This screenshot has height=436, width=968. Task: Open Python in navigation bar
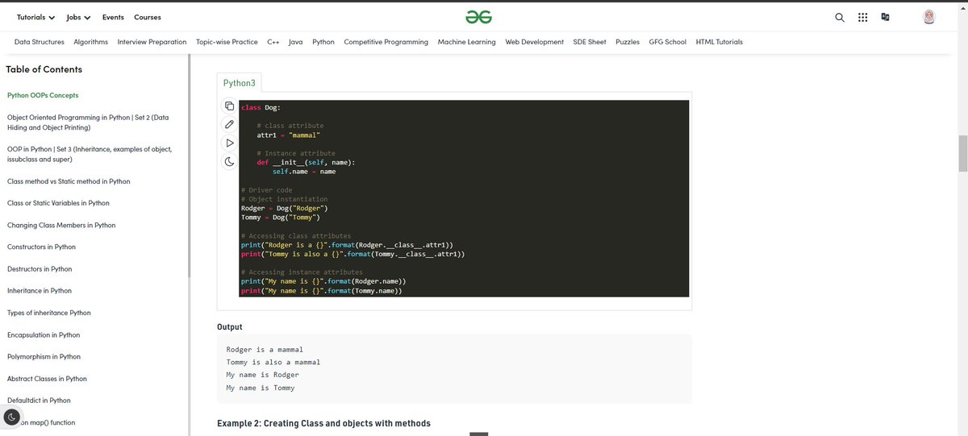coord(323,42)
